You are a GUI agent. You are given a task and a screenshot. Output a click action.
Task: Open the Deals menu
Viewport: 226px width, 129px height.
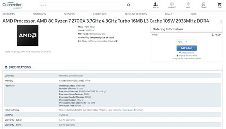[x=169, y=14]
